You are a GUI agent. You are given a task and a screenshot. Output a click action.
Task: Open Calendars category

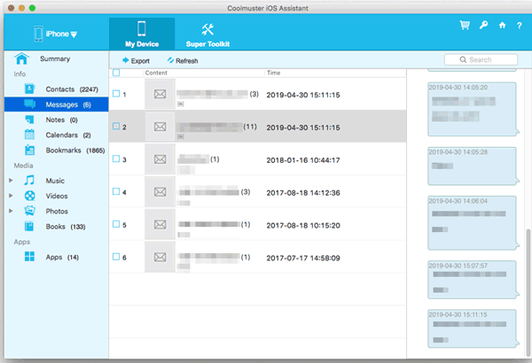[x=62, y=135]
